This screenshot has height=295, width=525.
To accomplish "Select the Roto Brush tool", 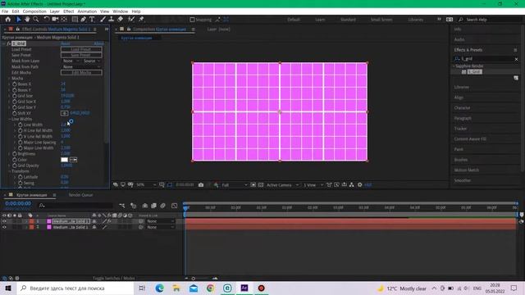I will click(x=131, y=20).
